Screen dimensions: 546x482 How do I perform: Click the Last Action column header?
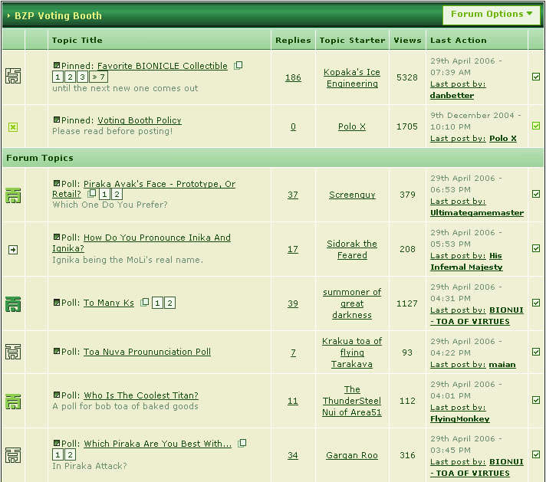[x=459, y=41]
